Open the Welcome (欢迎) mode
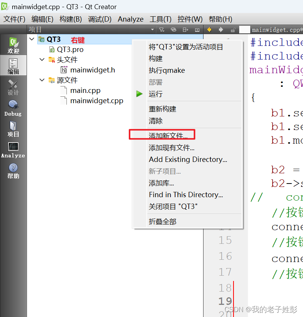Screen dimensions: 303x317 click(x=13, y=45)
